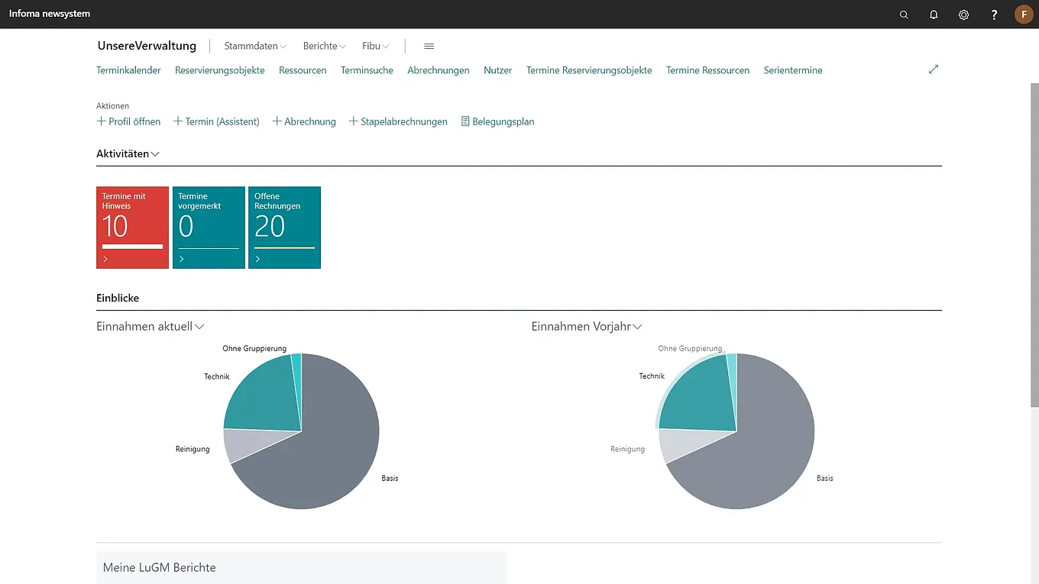This screenshot has width=1039, height=584.
Task: Open the notifications bell
Action: [x=934, y=15]
